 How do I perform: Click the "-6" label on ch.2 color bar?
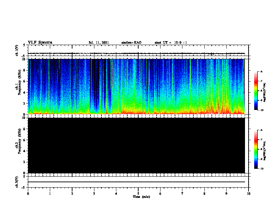click(261, 130)
